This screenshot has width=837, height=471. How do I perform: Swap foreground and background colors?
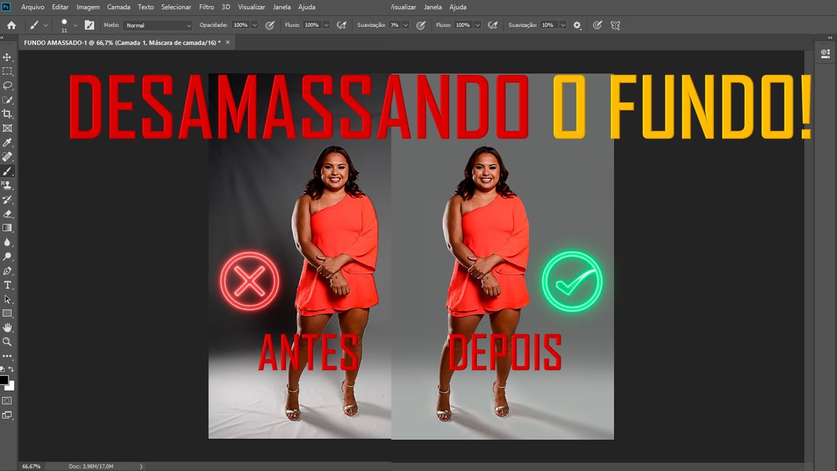[x=11, y=370]
